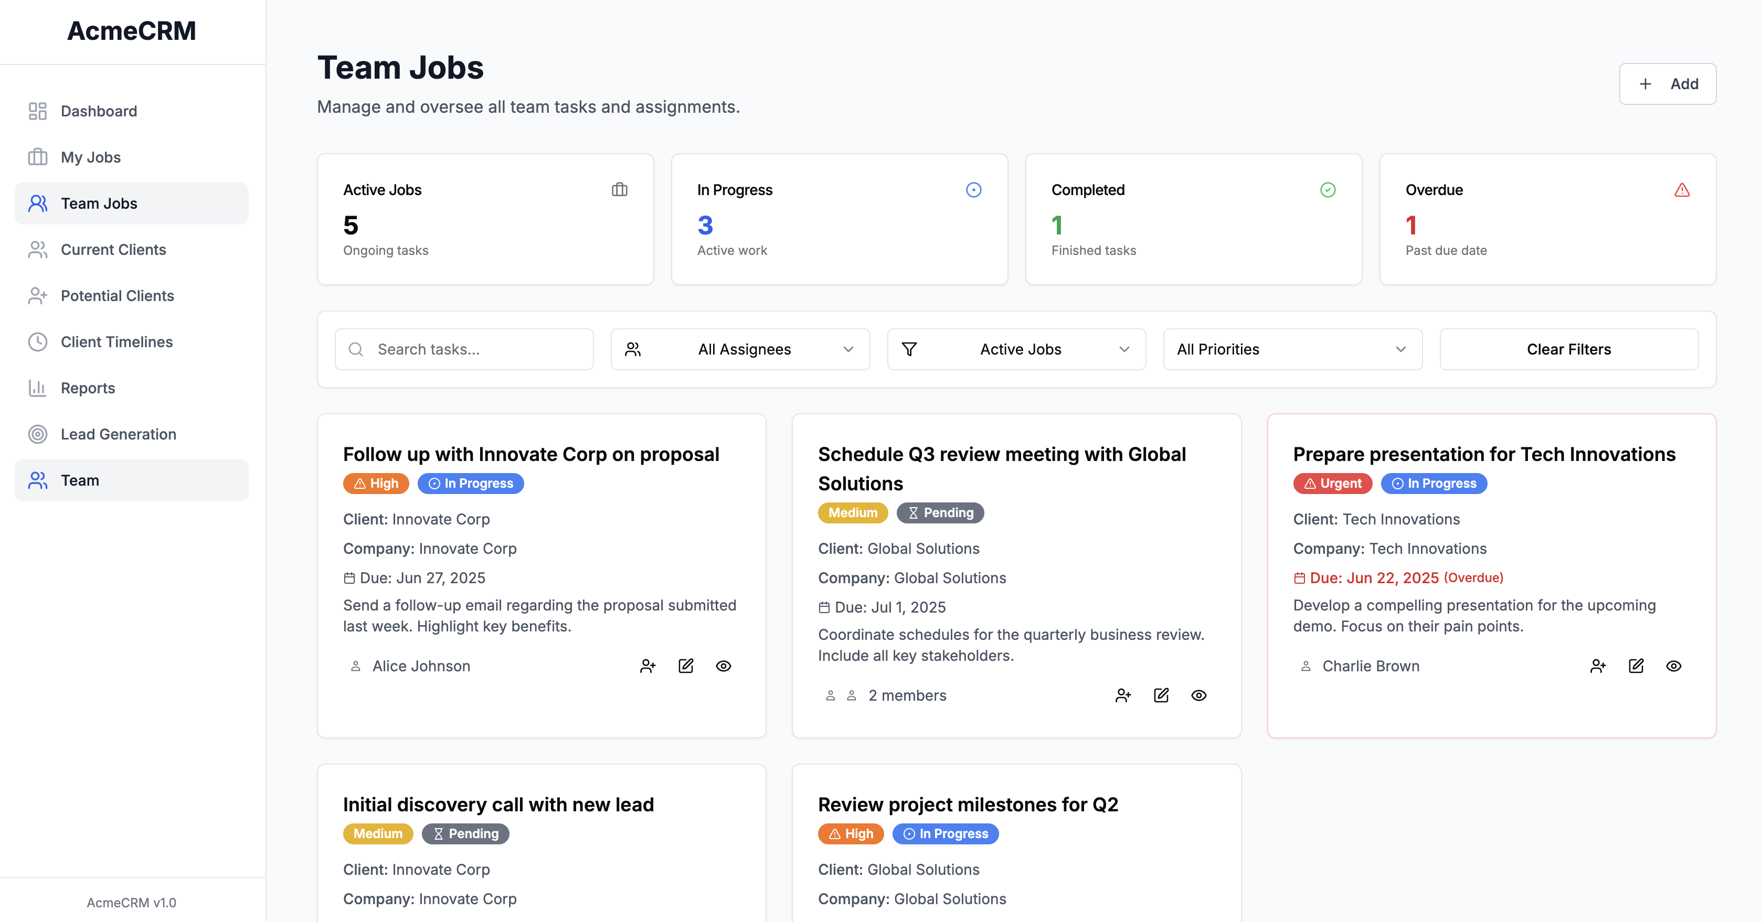Click In Progress badge on Tech Innovations task
This screenshot has width=1762, height=922.
click(x=1434, y=483)
